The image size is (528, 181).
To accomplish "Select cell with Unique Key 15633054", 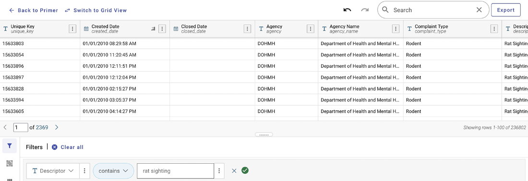I will point(40,55).
